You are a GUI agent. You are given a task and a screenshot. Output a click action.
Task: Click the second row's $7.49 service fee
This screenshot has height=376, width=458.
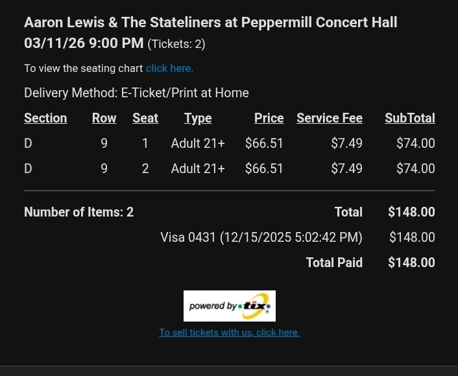coord(346,169)
